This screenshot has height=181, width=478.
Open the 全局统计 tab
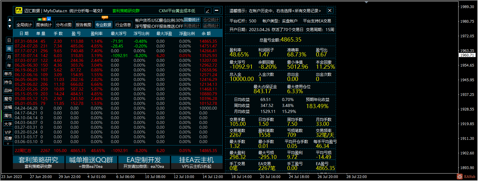(x=24, y=25)
